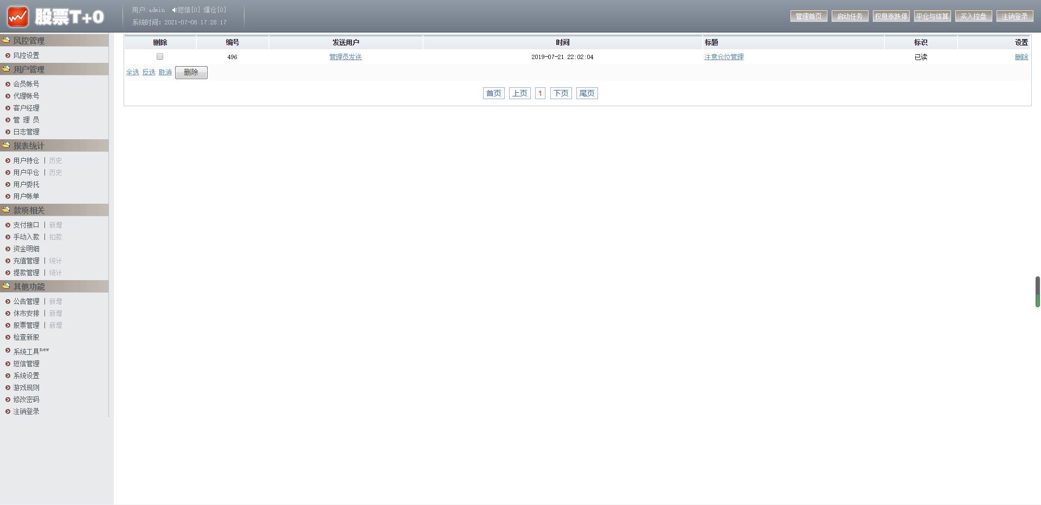Click 扣款 next to 手动入款

click(55, 237)
